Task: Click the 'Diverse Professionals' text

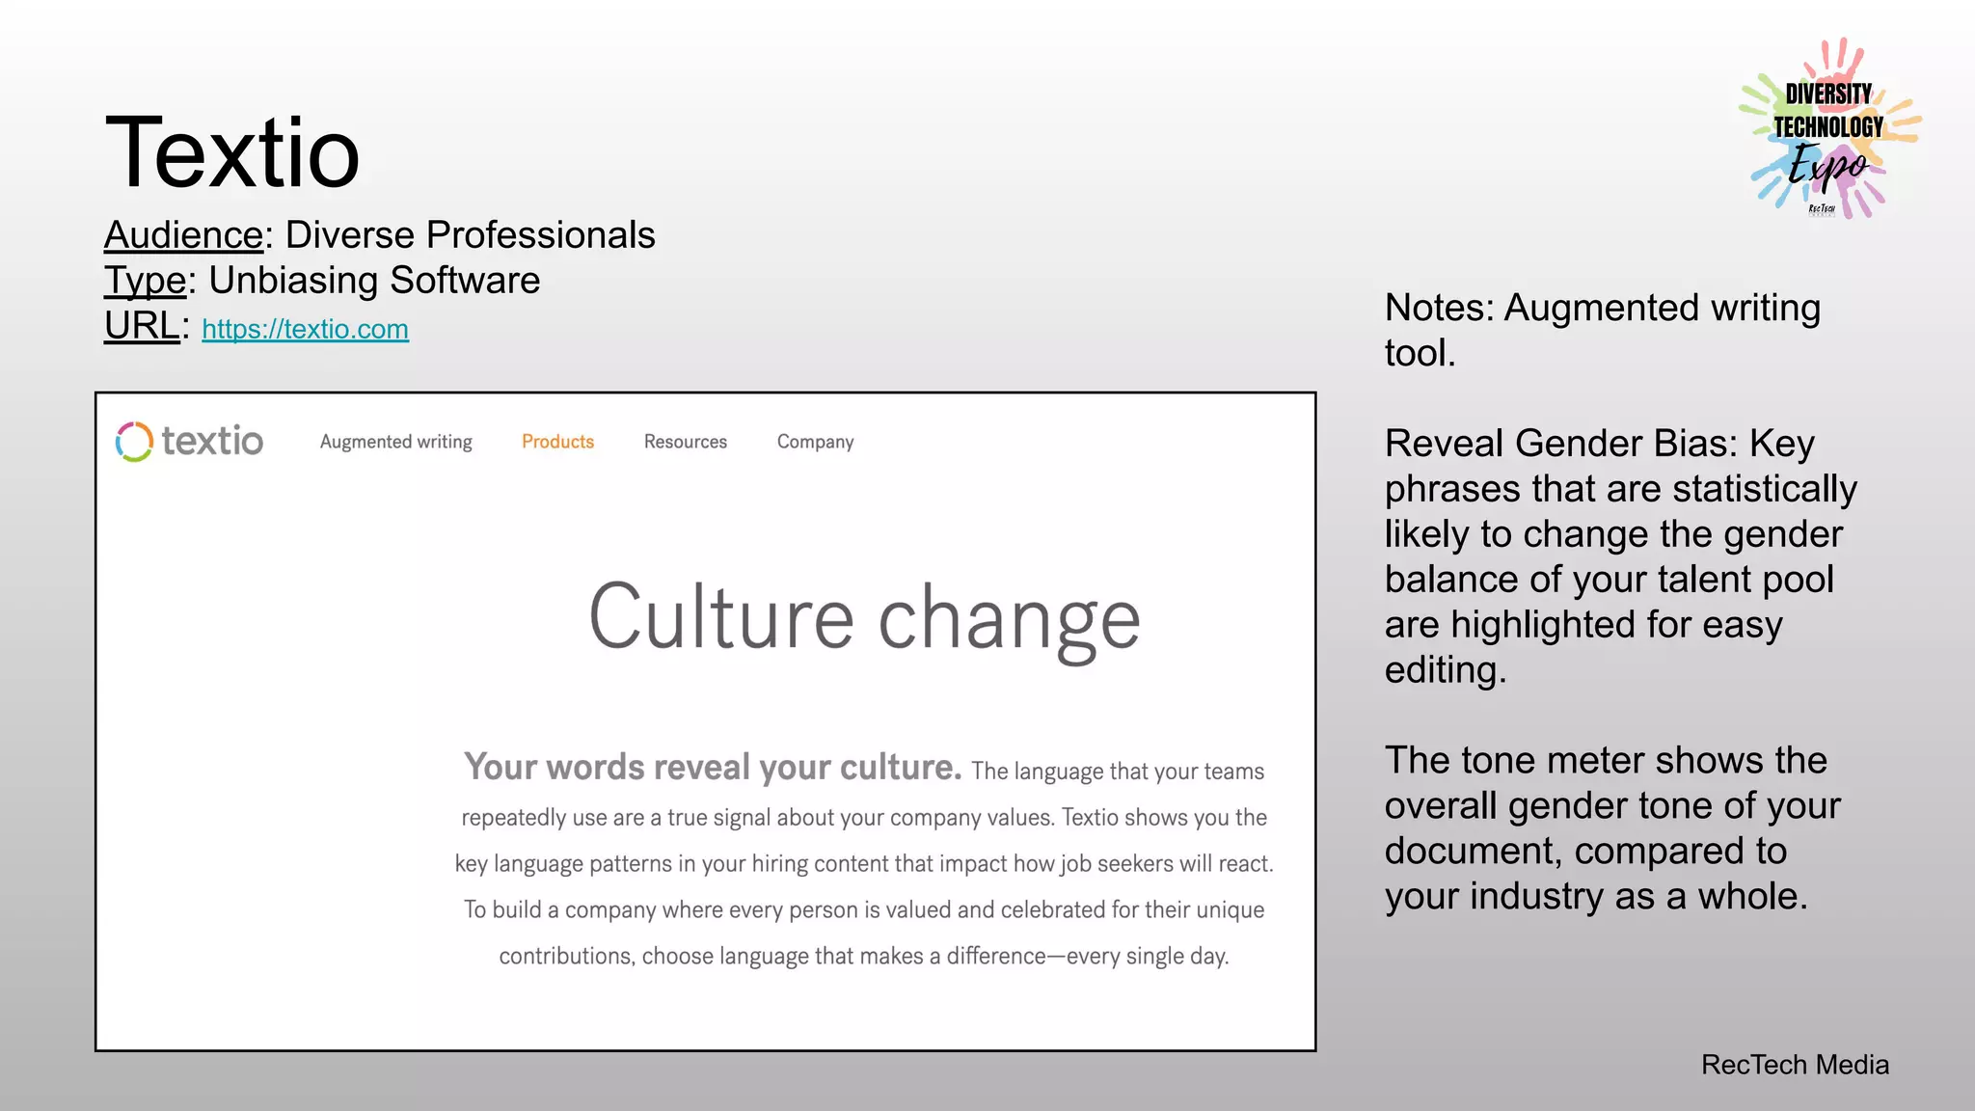Action: (470, 235)
